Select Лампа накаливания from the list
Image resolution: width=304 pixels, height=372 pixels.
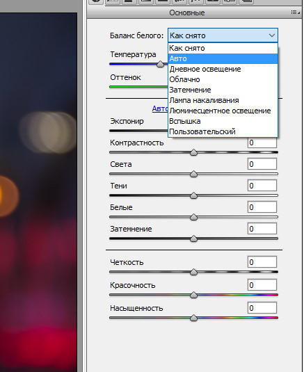tap(223, 100)
